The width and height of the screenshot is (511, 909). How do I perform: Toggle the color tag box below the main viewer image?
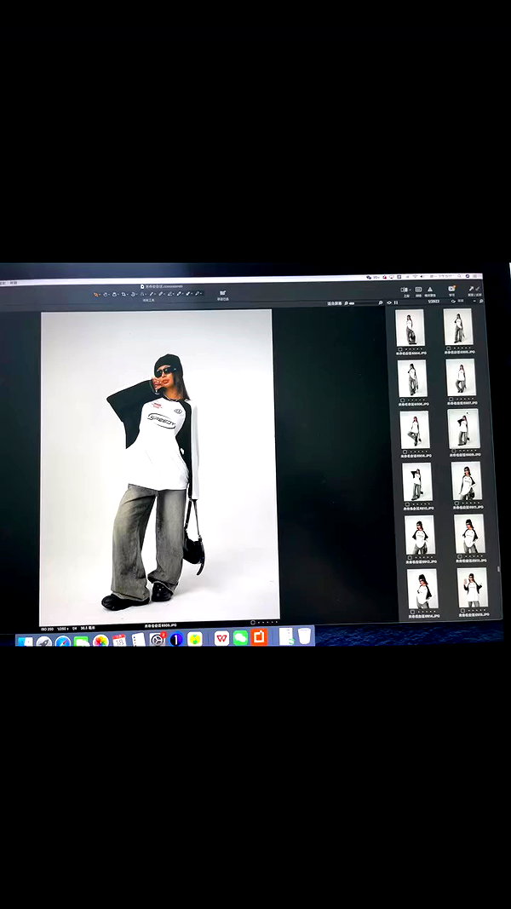(253, 623)
